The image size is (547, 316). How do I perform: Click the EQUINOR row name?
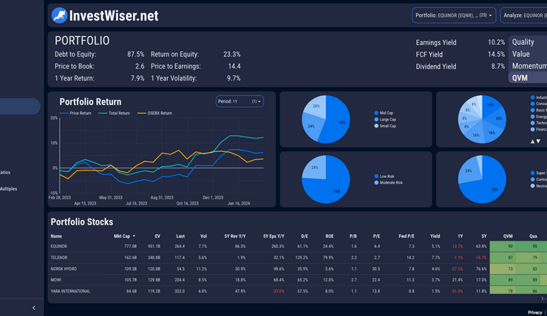point(58,247)
